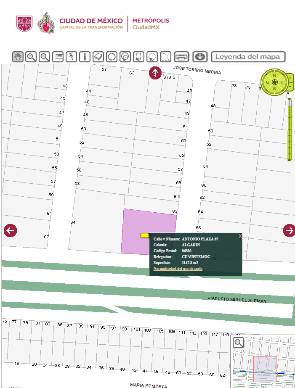Select the information identify tool
This screenshot has width=295, height=388.
tap(85, 57)
